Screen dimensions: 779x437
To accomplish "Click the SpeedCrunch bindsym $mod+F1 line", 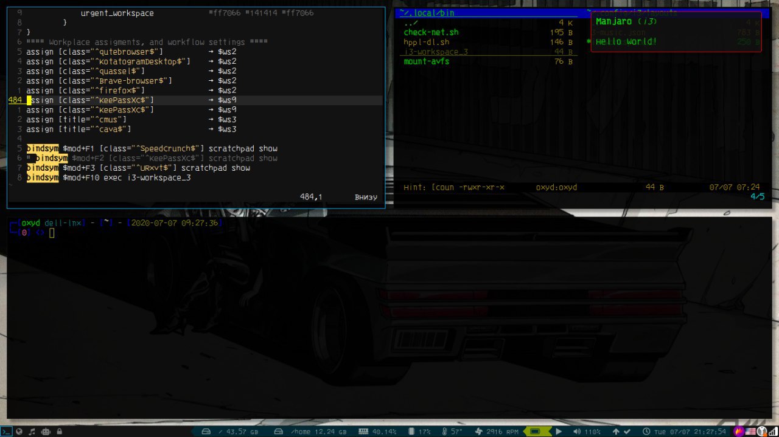I will [152, 149].
